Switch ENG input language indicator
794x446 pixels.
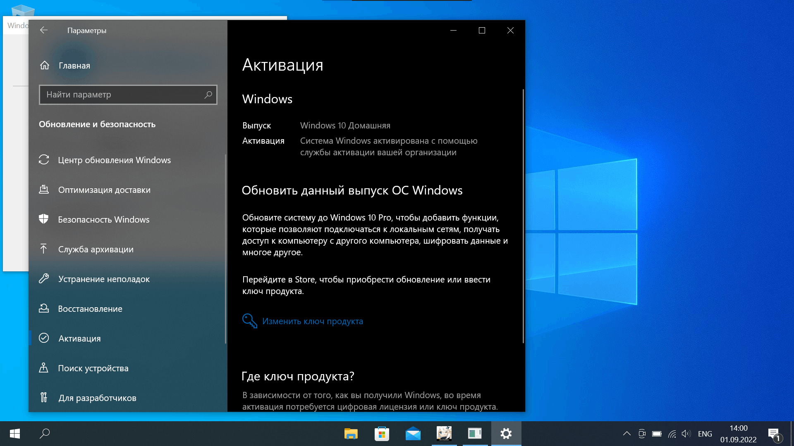pyautogui.click(x=705, y=434)
